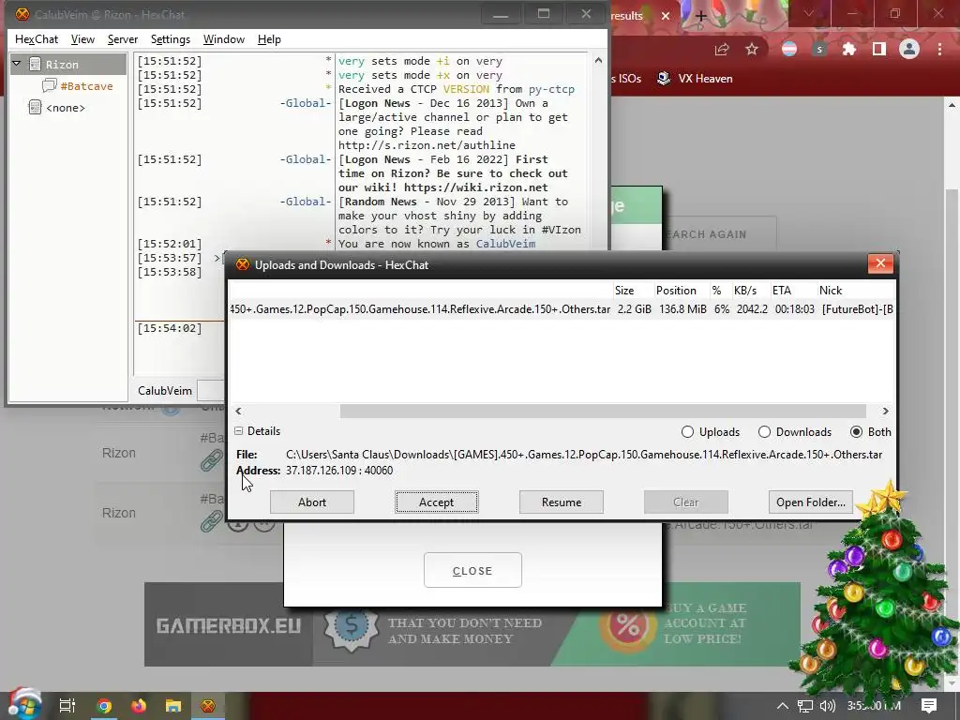Click the share icon in Chrome toolbar

[x=722, y=50]
